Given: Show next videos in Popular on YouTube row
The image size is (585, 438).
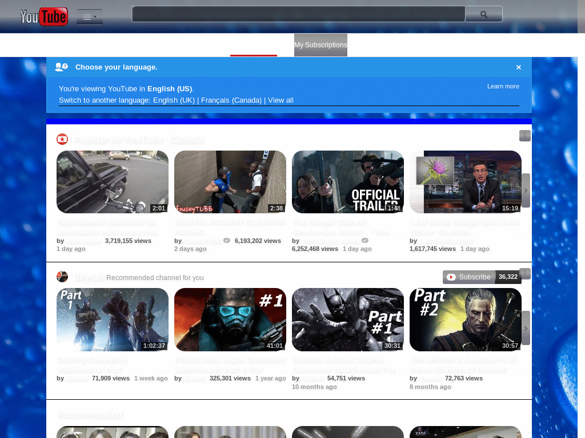Looking at the screenshot, I should 526,190.
